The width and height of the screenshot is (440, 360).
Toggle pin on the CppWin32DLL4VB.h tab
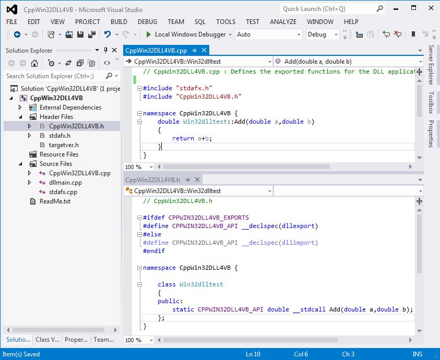click(x=187, y=179)
